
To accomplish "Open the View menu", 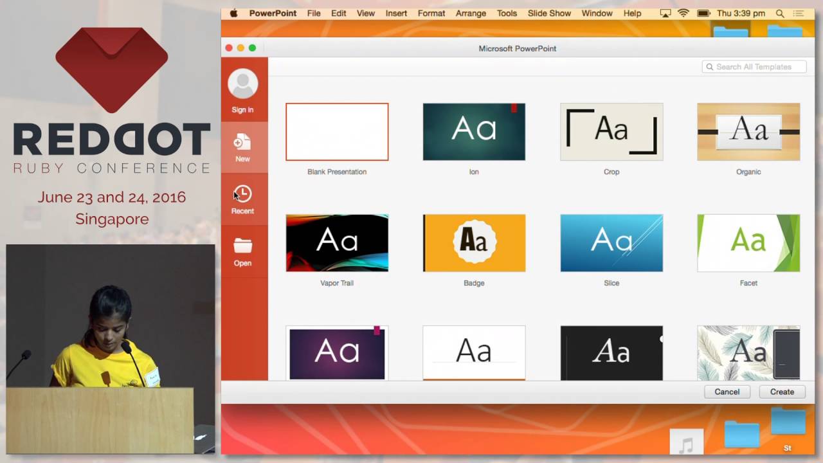I will pyautogui.click(x=366, y=13).
